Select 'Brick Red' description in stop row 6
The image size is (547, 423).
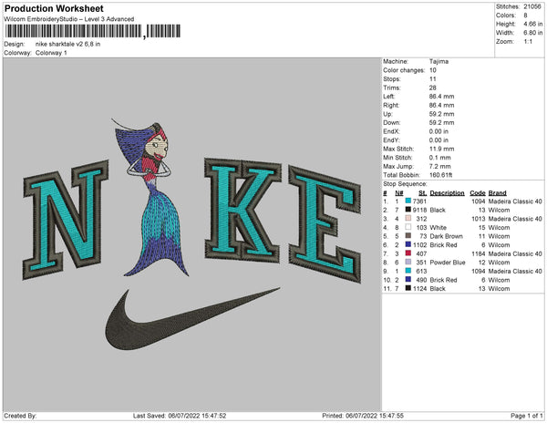tap(443, 245)
